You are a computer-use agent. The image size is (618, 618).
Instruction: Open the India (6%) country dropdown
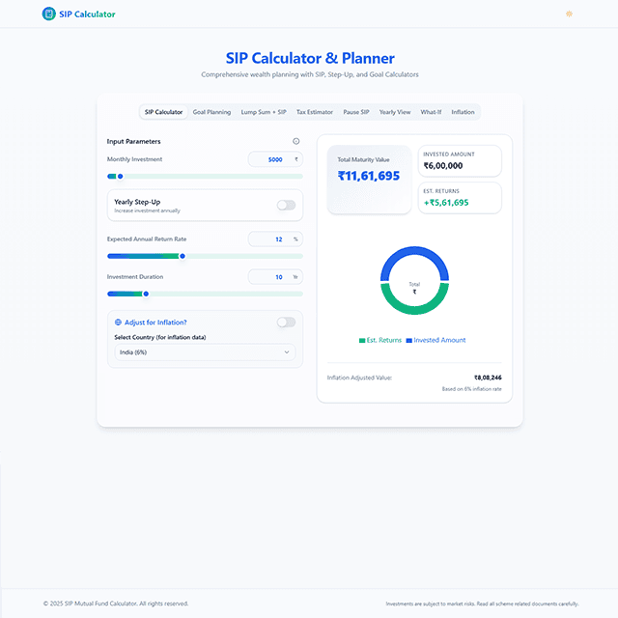pyautogui.click(x=205, y=351)
